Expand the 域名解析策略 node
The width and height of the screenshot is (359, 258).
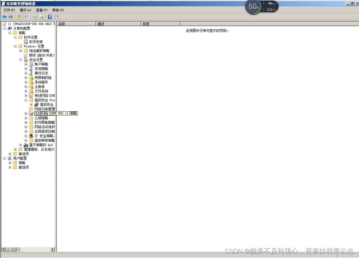21,51
